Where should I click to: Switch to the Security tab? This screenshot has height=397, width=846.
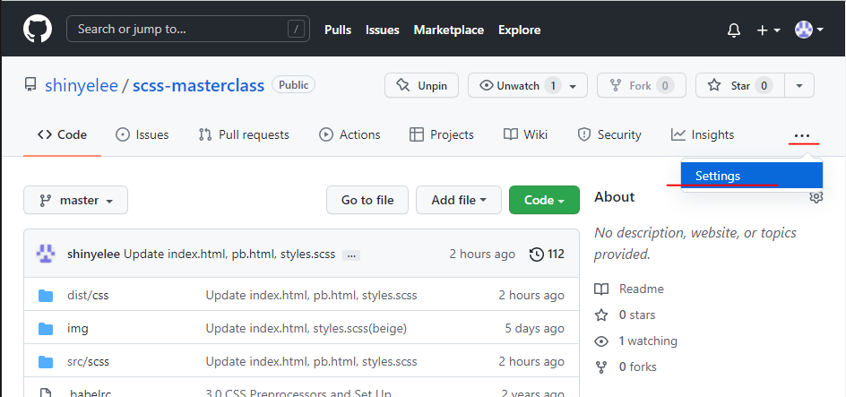pos(609,134)
